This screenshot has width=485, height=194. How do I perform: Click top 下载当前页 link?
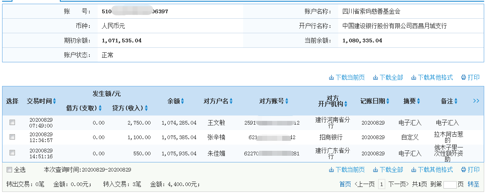coord(347,77)
